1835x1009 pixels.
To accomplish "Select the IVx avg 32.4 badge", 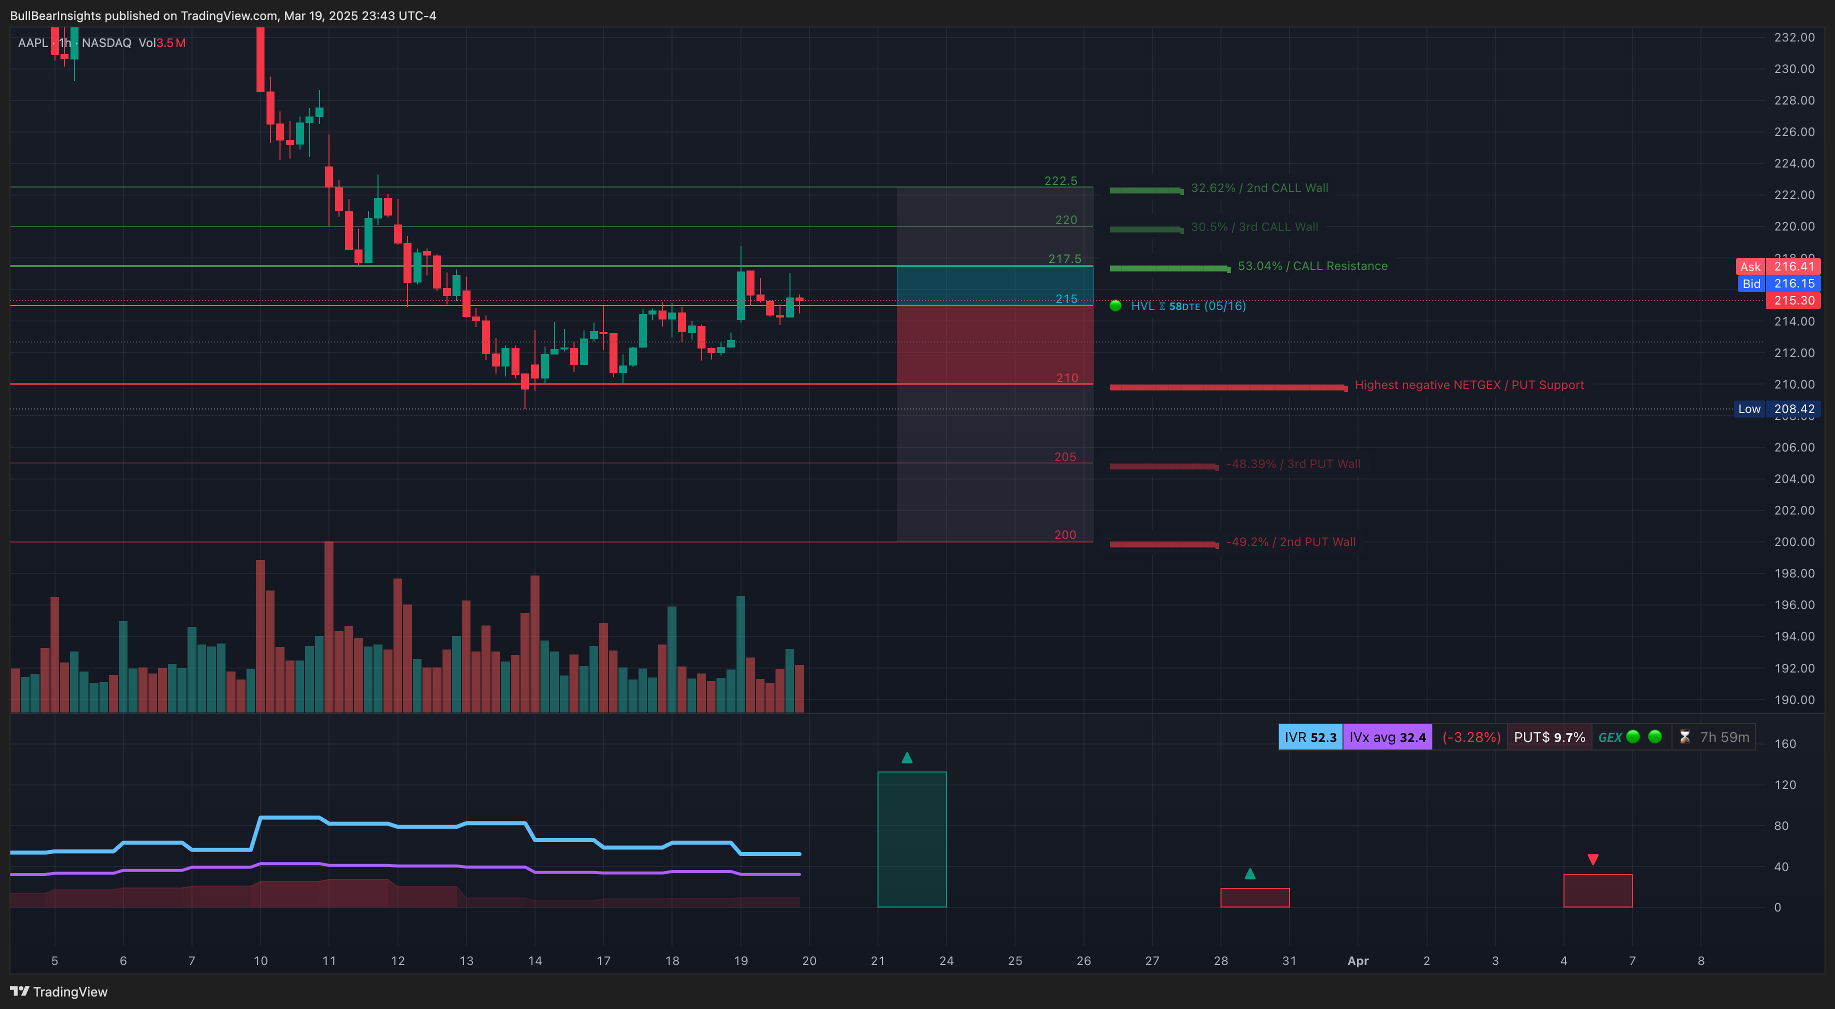I will click(1387, 737).
